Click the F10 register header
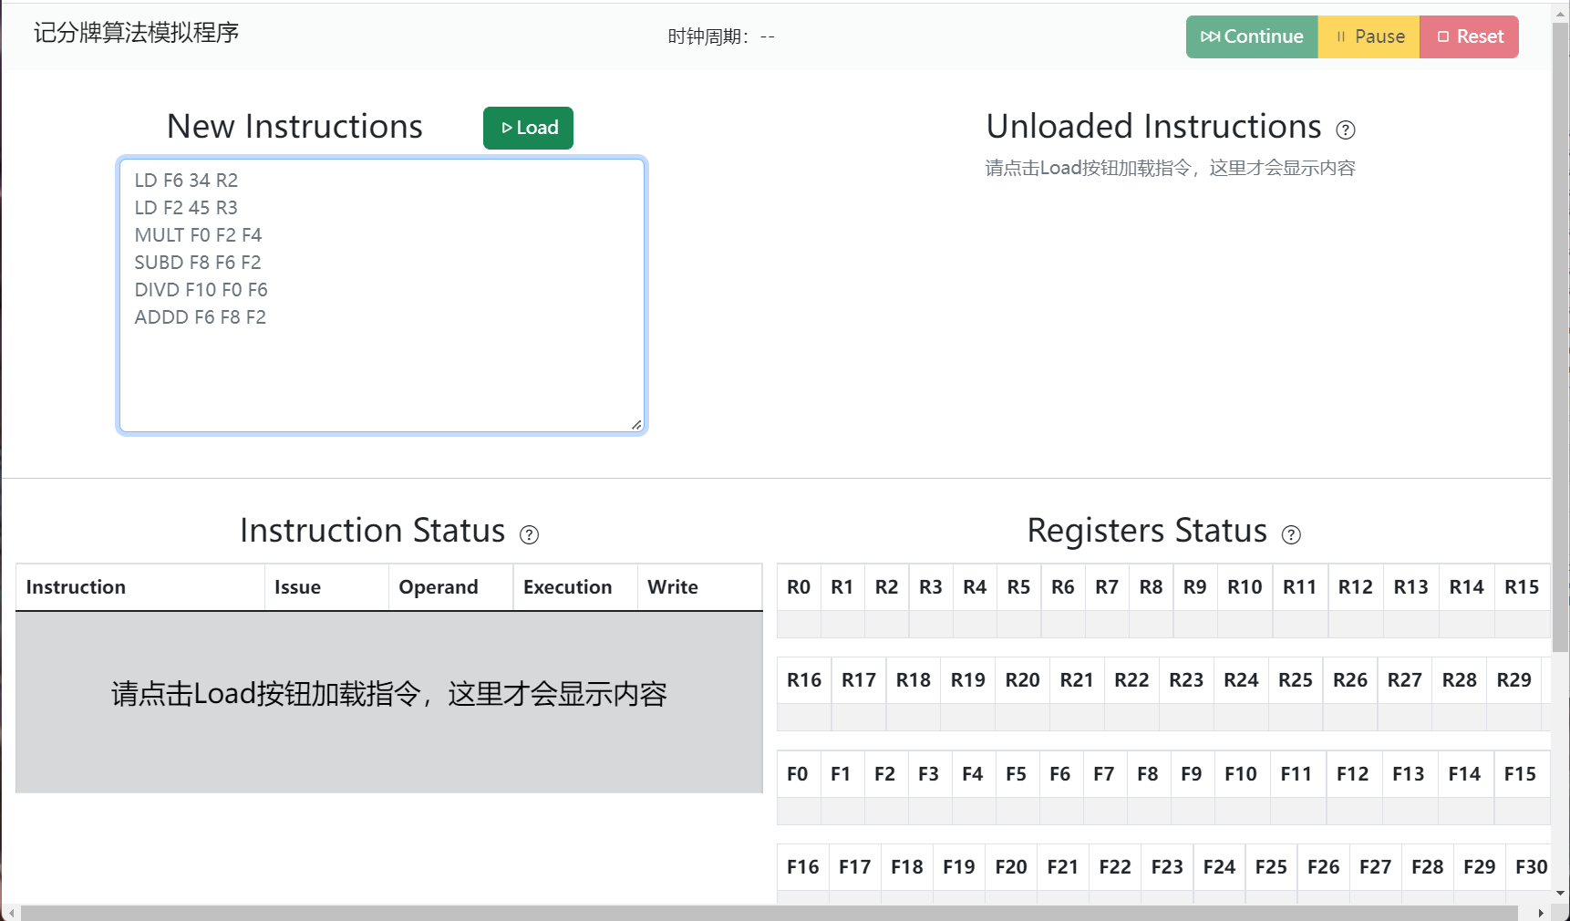Screen dimensions: 1570x921 point(1241,774)
